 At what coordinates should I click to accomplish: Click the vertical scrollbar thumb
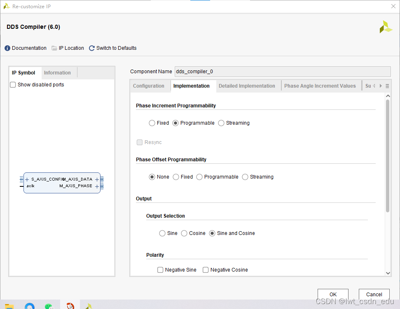(388, 156)
